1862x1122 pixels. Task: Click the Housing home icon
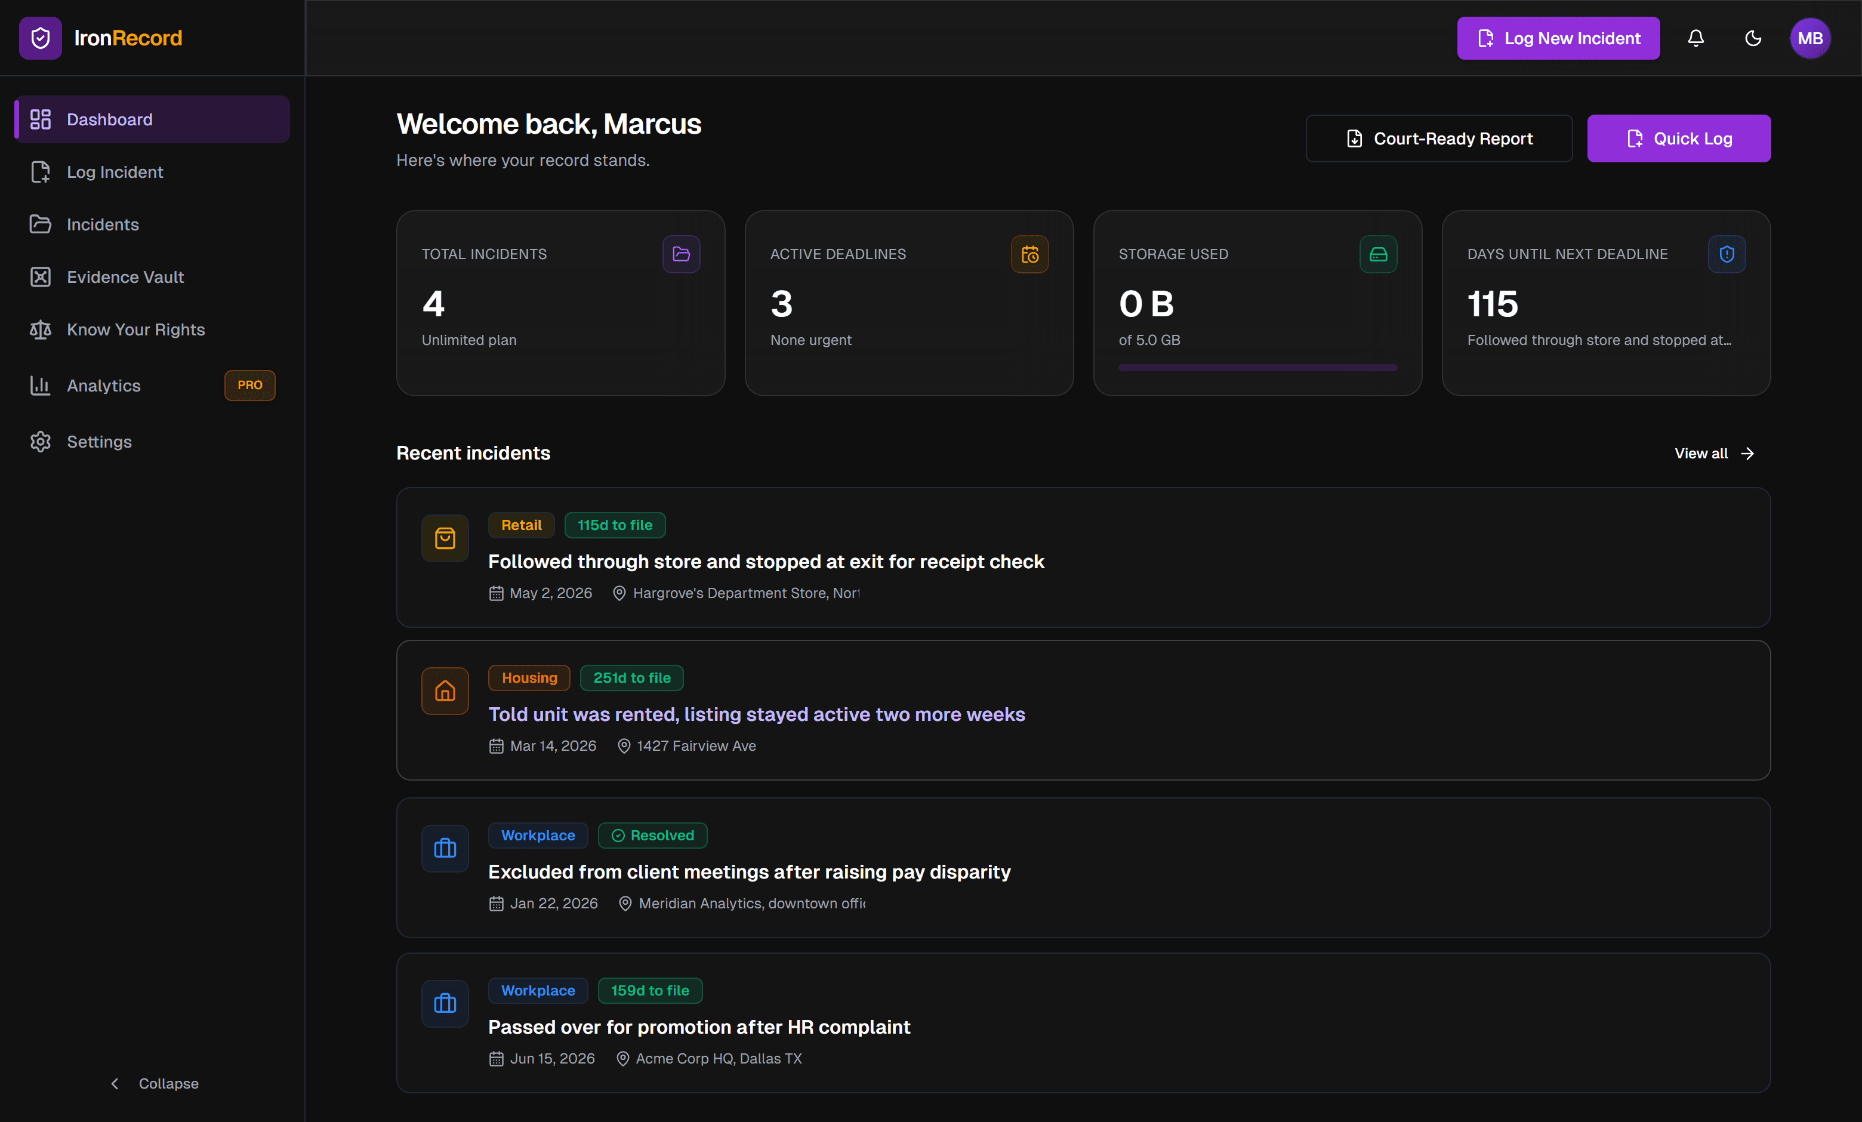point(445,691)
